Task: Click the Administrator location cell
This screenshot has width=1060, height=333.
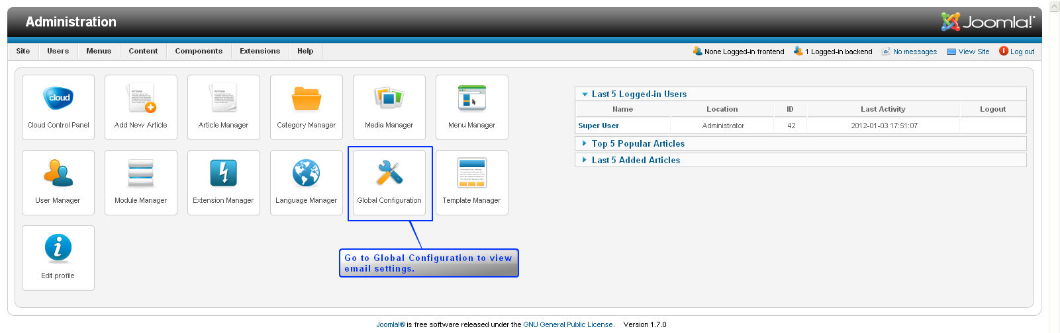Action: 723,126
